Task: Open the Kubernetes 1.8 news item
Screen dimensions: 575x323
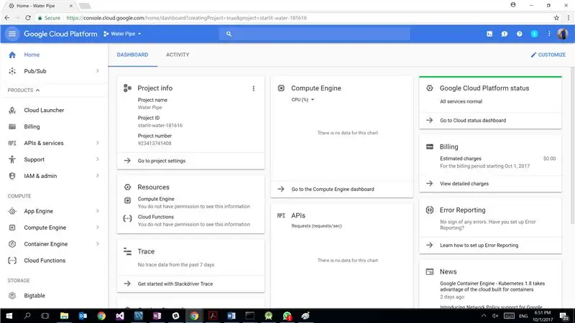Action: point(492,286)
